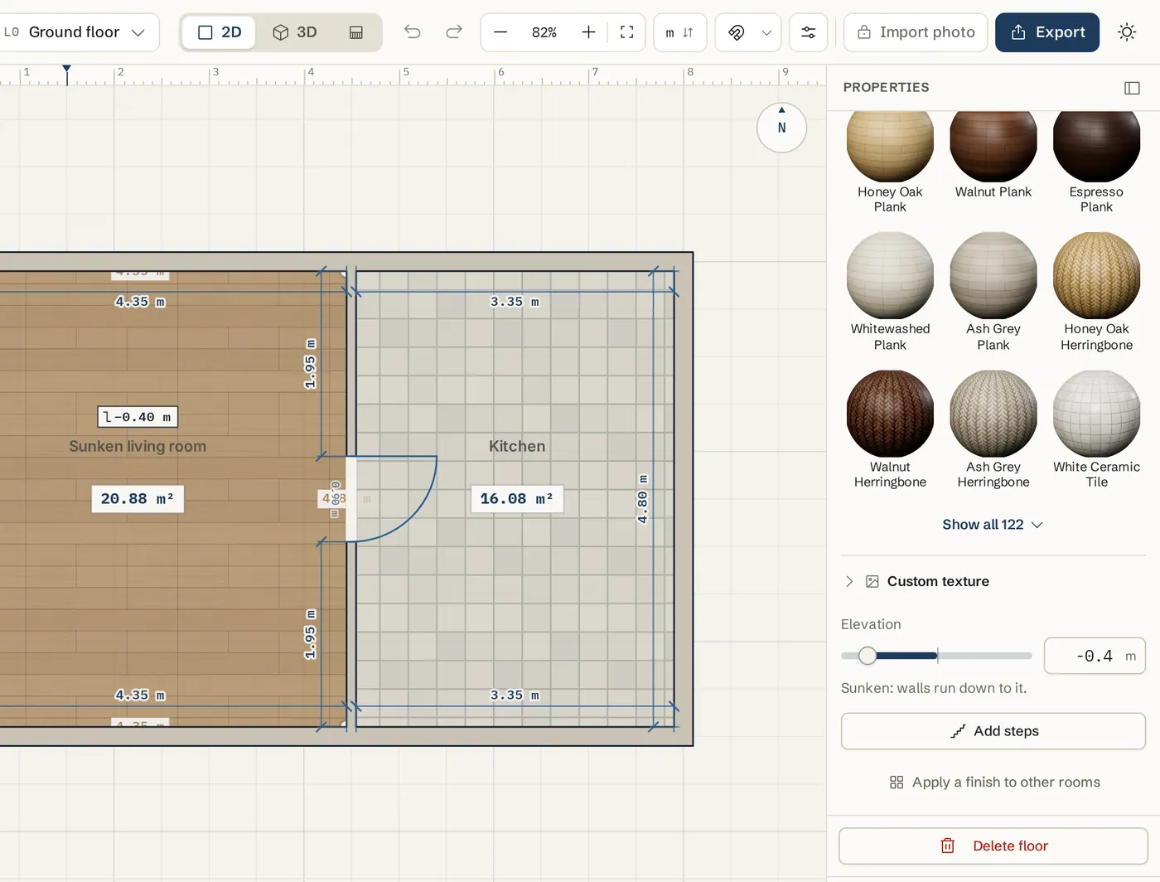Fit plan to screen icon
Image resolution: width=1160 pixels, height=882 pixels.
coord(627,32)
